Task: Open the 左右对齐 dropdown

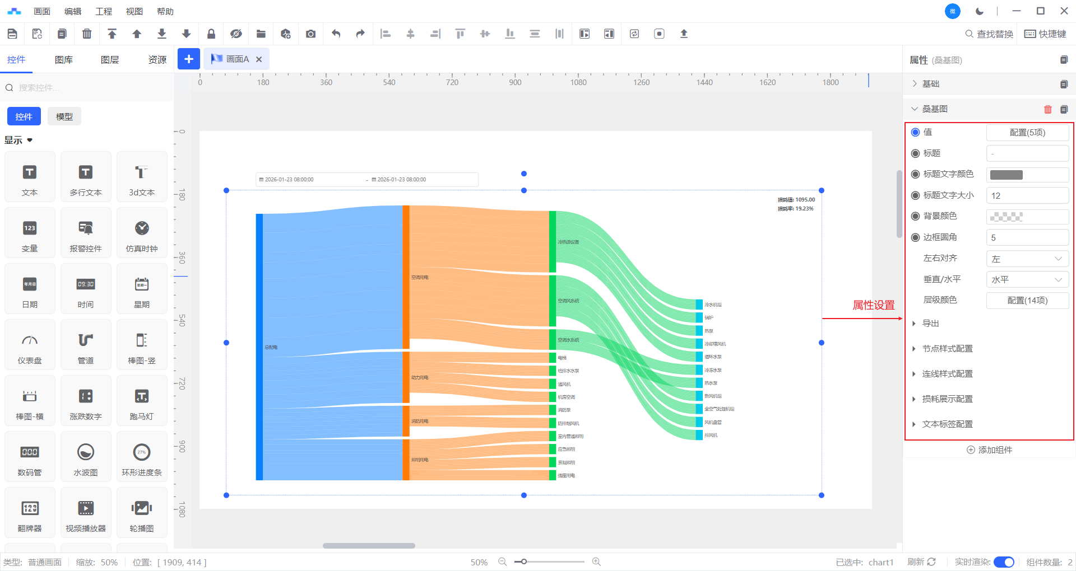Action: pyautogui.click(x=1027, y=259)
